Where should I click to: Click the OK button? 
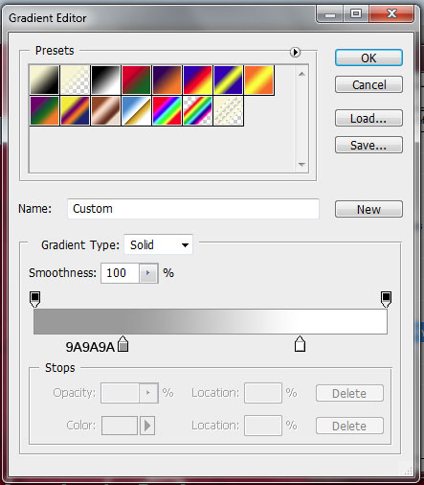(x=368, y=58)
